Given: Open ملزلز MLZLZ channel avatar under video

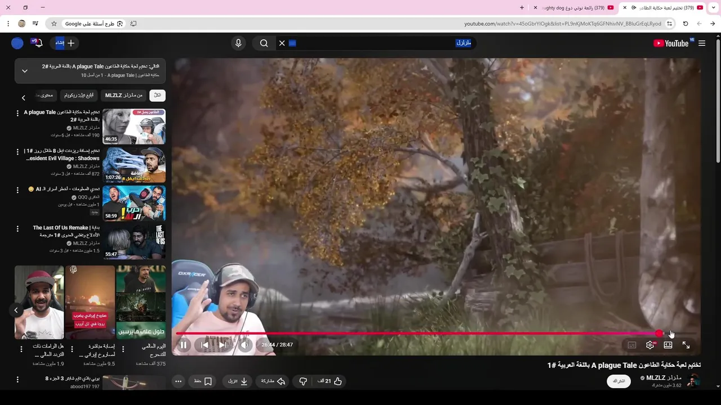Looking at the screenshot, I should click(693, 381).
